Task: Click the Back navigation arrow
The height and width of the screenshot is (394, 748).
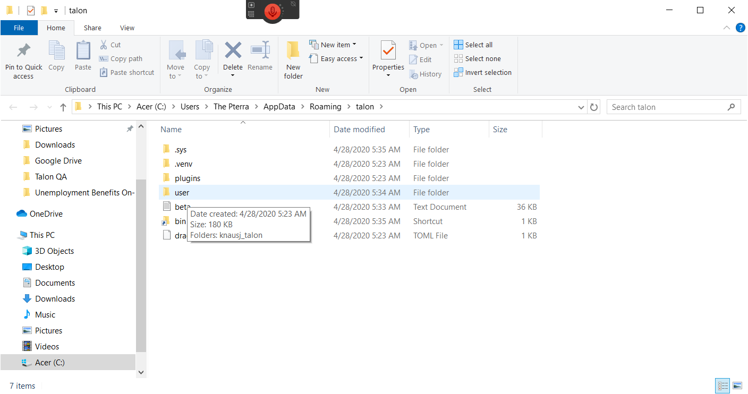Action: [13, 107]
